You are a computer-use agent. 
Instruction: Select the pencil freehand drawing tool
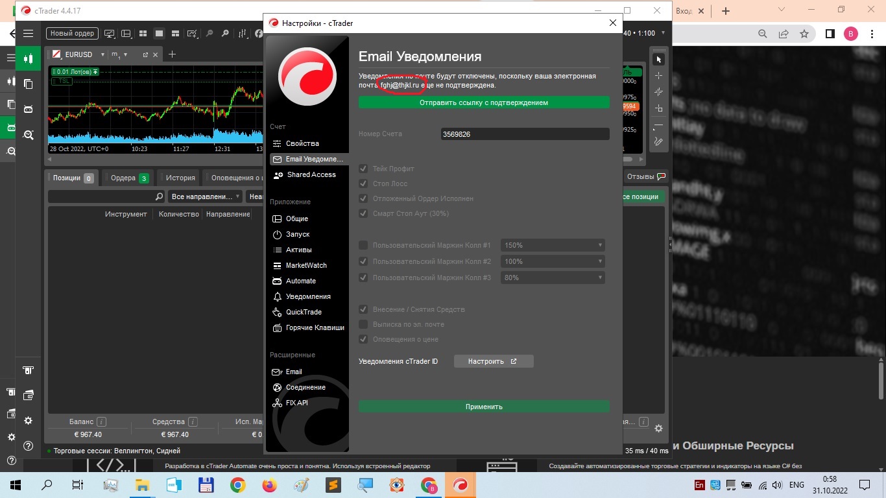point(658,141)
